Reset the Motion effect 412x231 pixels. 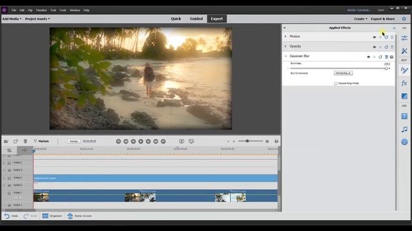pyautogui.click(x=386, y=37)
